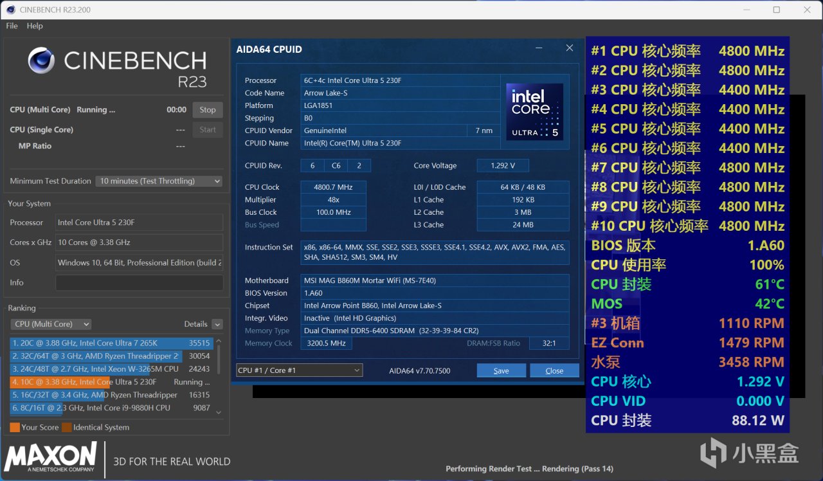The width and height of the screenshot is (823, 481).
Task: Expand the CPU #1 / Core #1 selector
Action: click(299, 370)
